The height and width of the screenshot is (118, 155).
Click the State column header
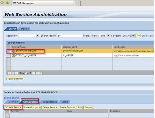click(87, 111)
